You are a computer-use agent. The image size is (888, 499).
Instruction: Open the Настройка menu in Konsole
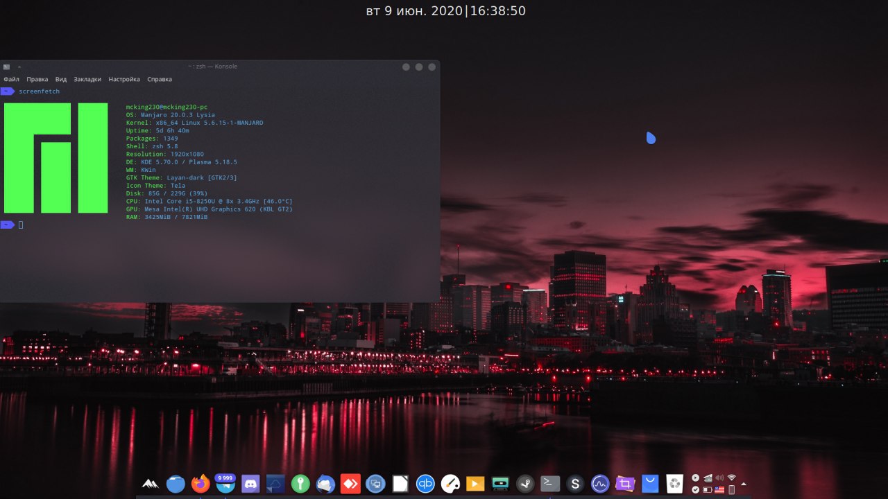click(124, 79)
